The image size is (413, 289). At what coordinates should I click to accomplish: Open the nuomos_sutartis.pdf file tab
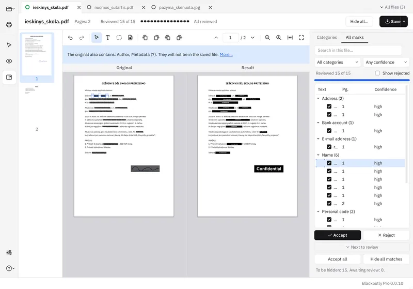click(x=114, y=7)
